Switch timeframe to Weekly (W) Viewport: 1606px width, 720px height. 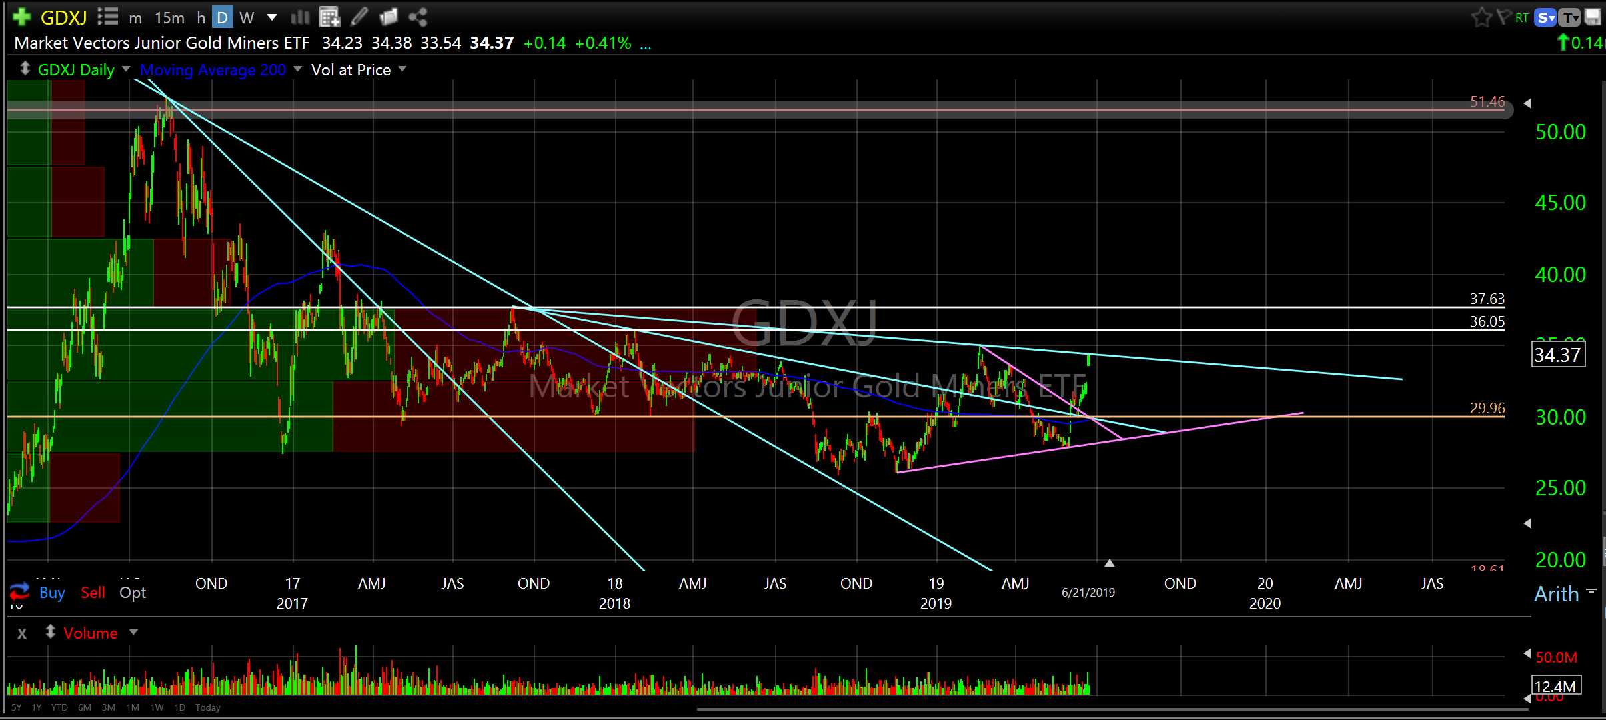click(247, 17)
